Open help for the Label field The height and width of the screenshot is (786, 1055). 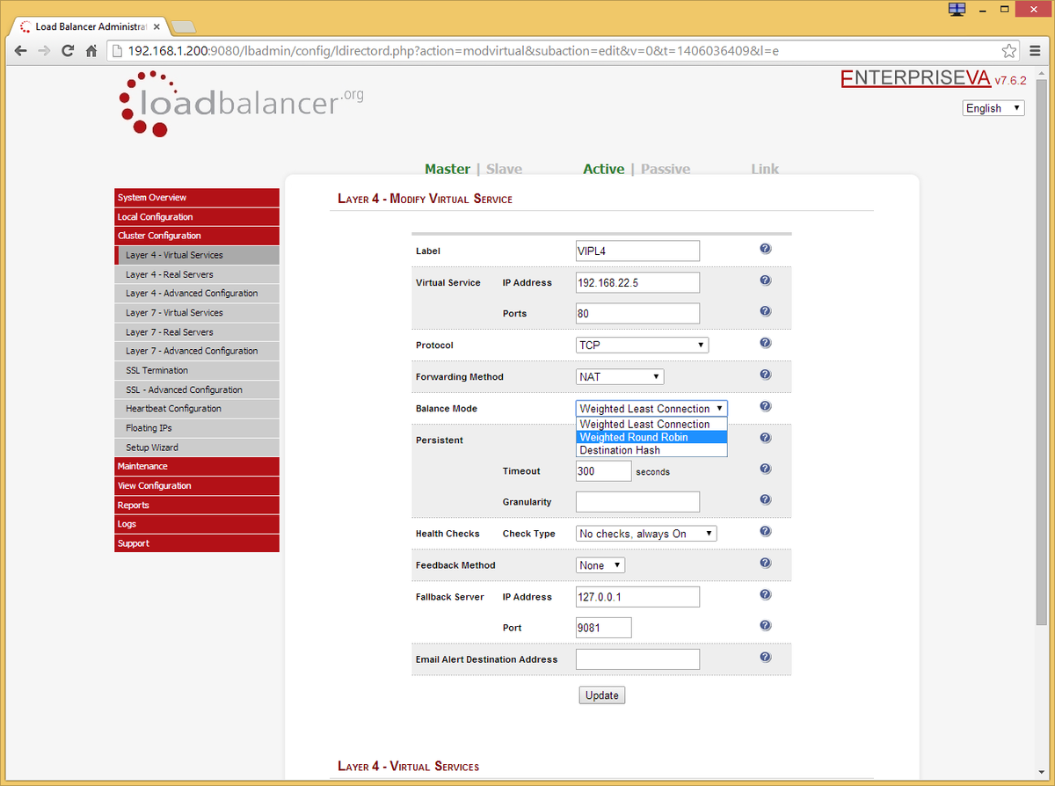tap(765, 248)
